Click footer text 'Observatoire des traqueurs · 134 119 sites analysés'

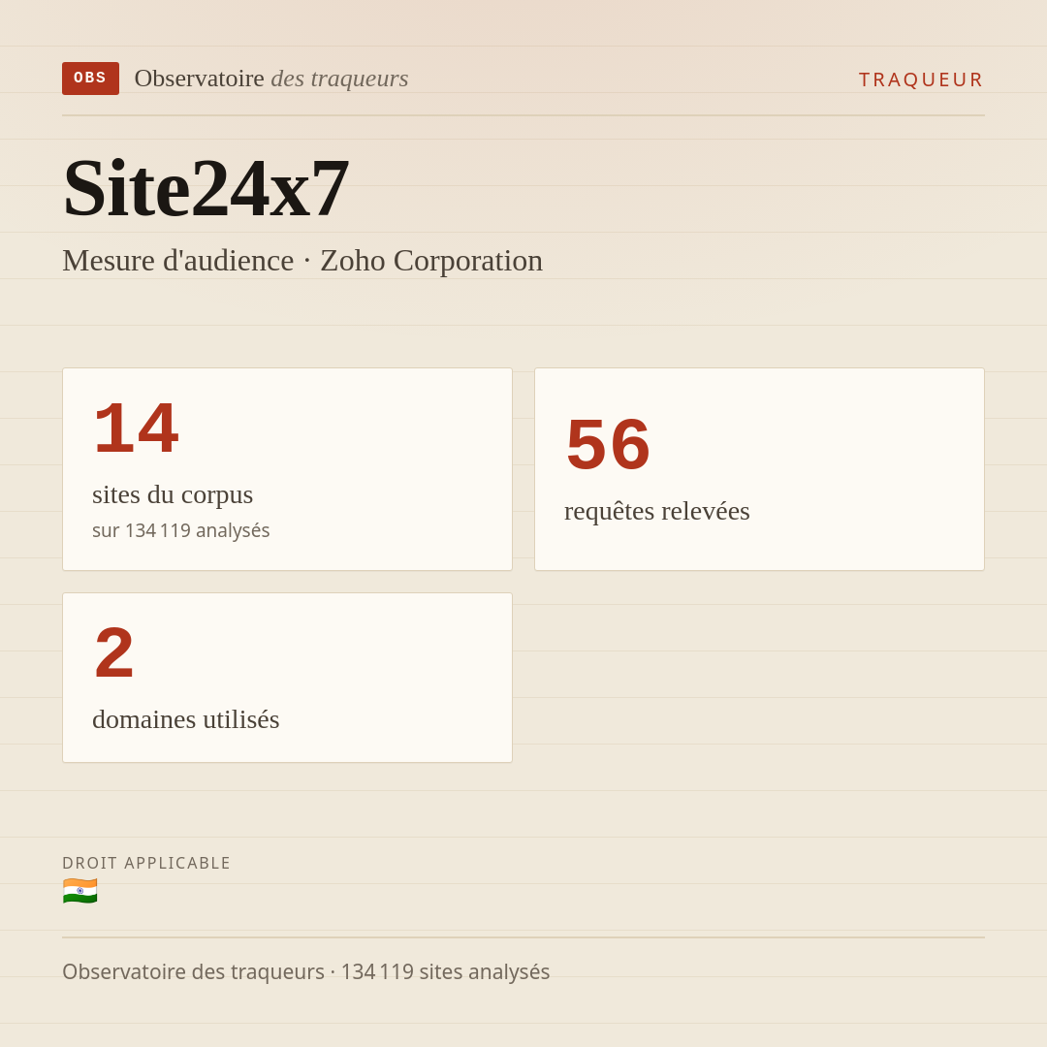pos(305,971)
